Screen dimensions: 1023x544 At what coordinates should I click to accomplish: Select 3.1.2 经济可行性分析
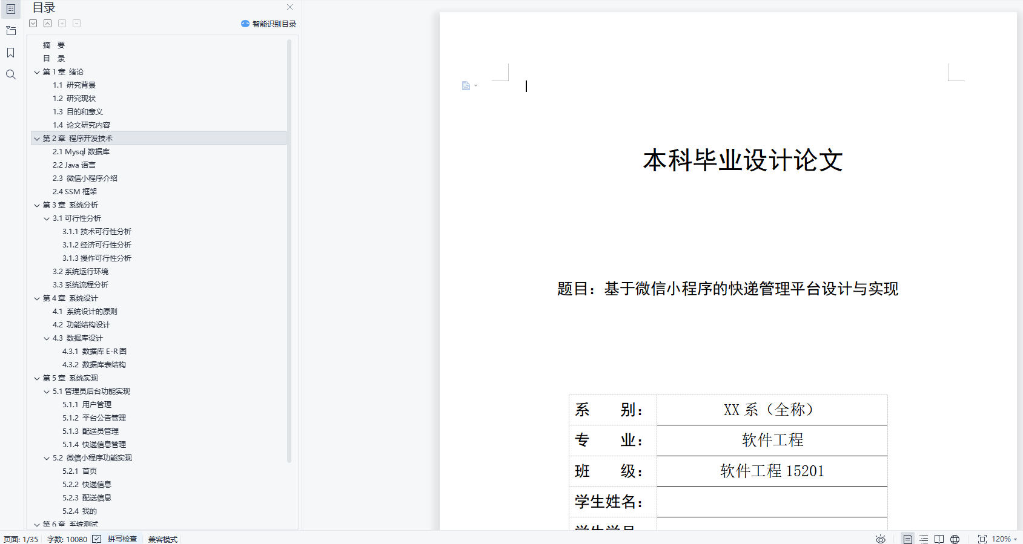click(97, 245)
